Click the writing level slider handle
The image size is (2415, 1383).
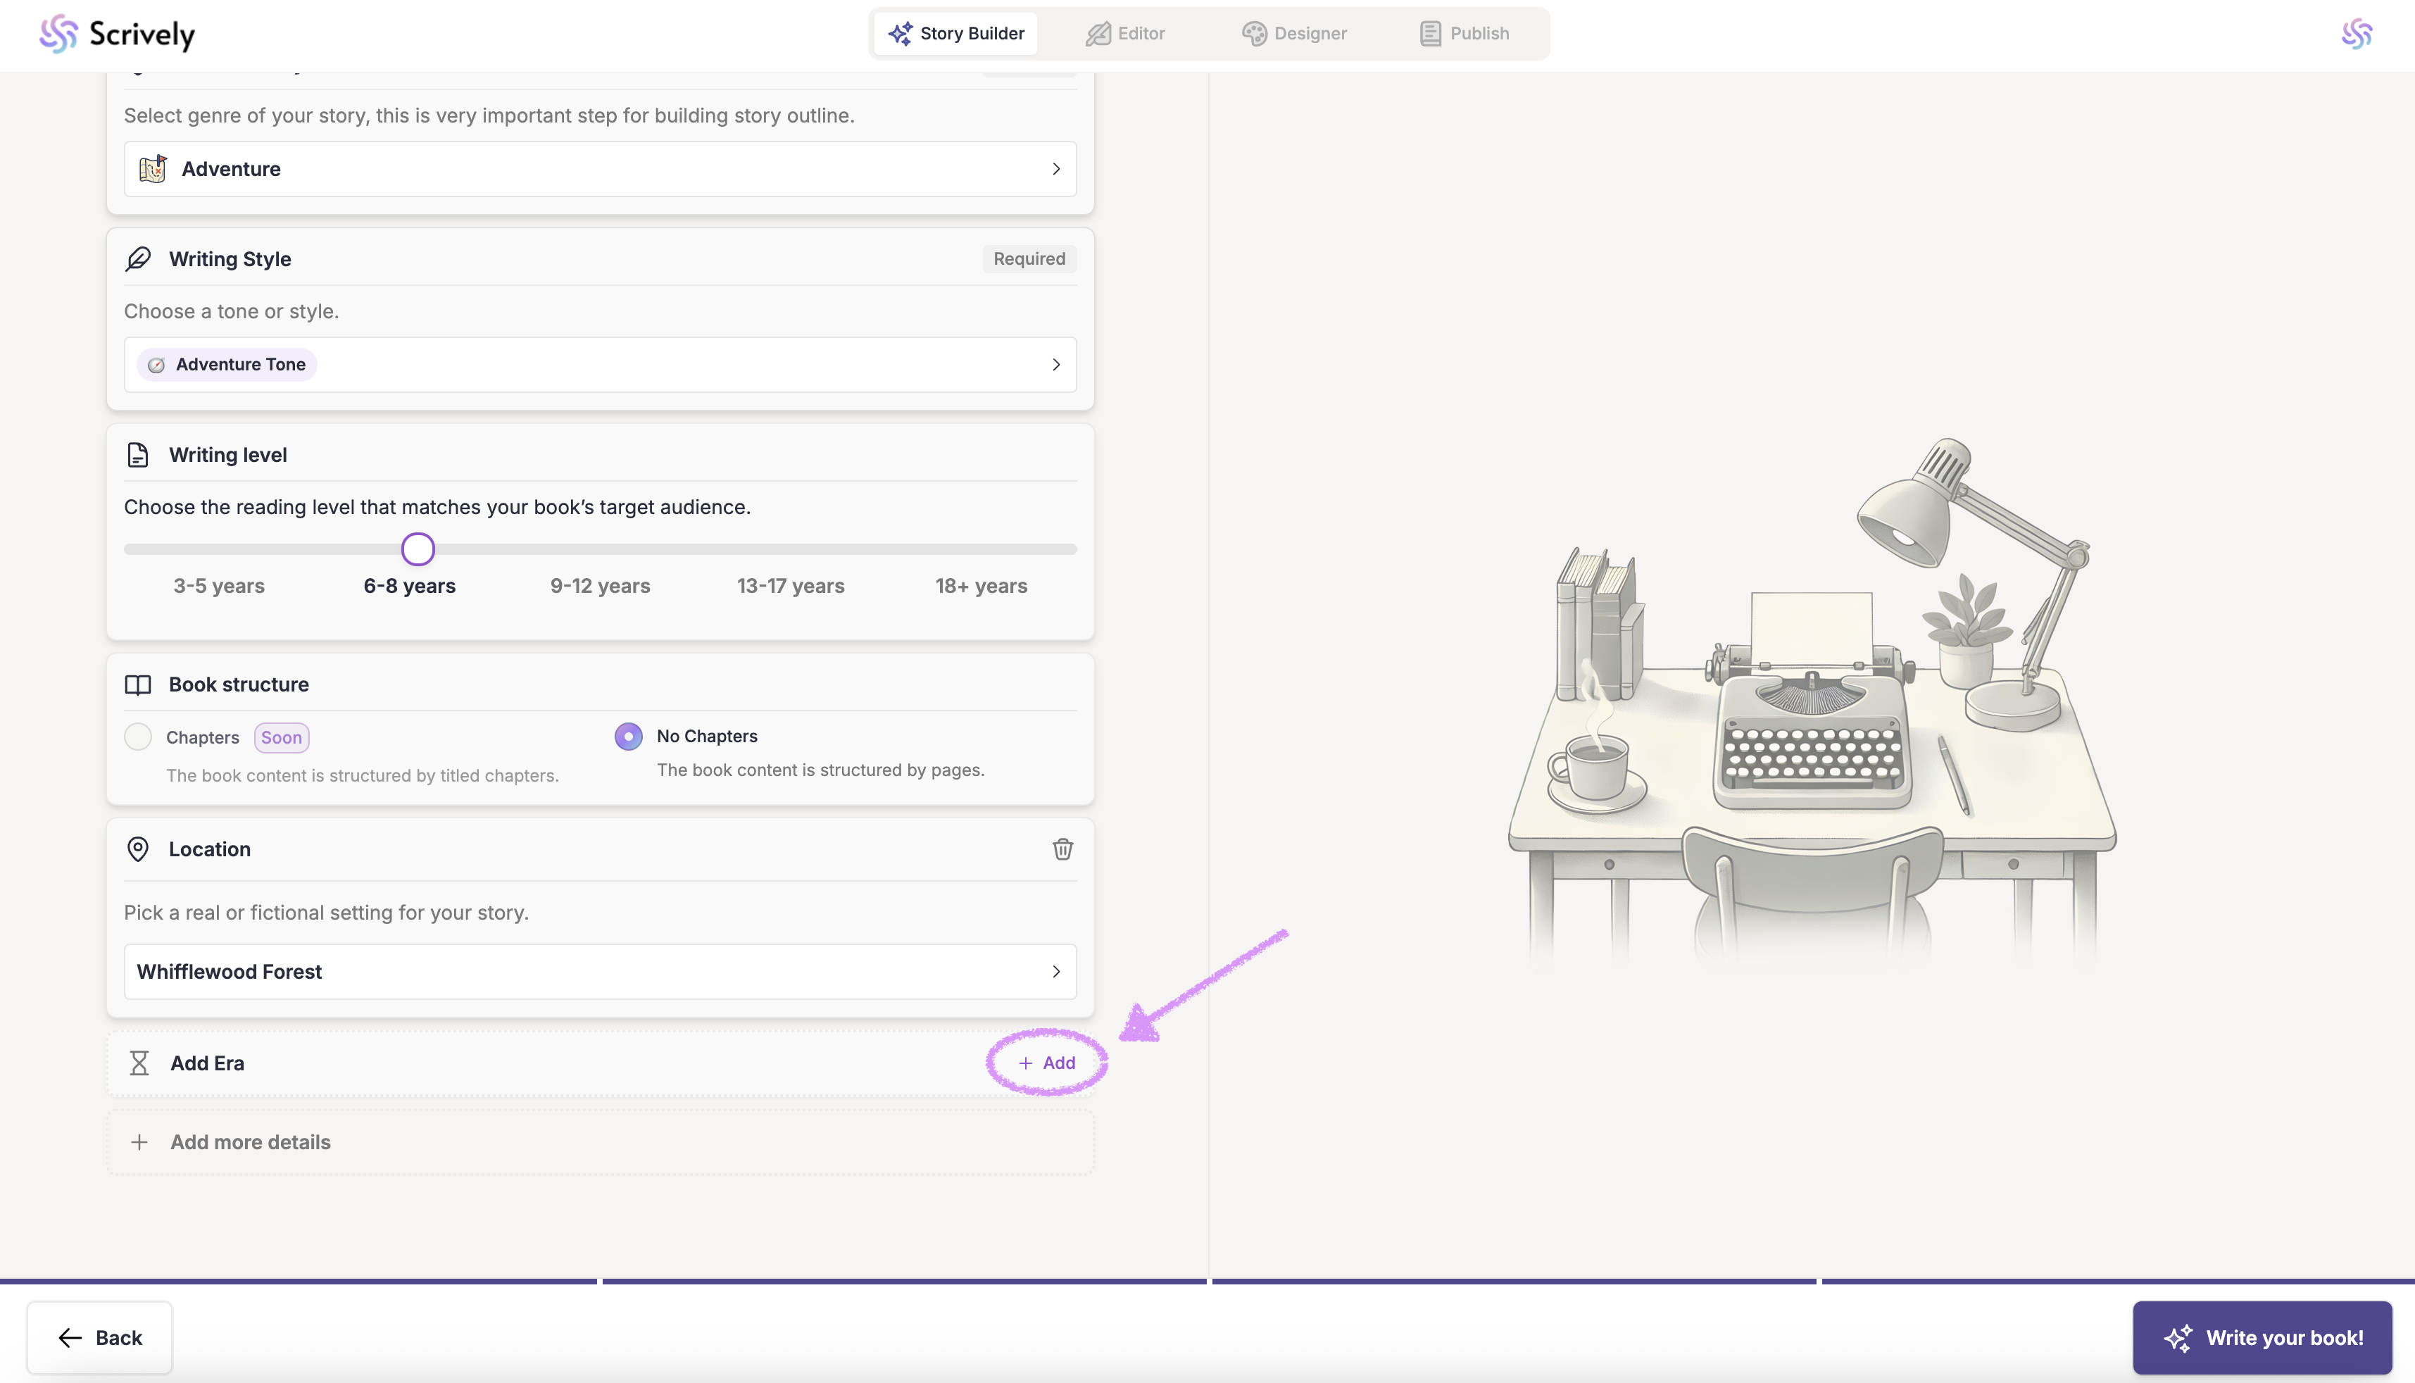pos(418,549)
